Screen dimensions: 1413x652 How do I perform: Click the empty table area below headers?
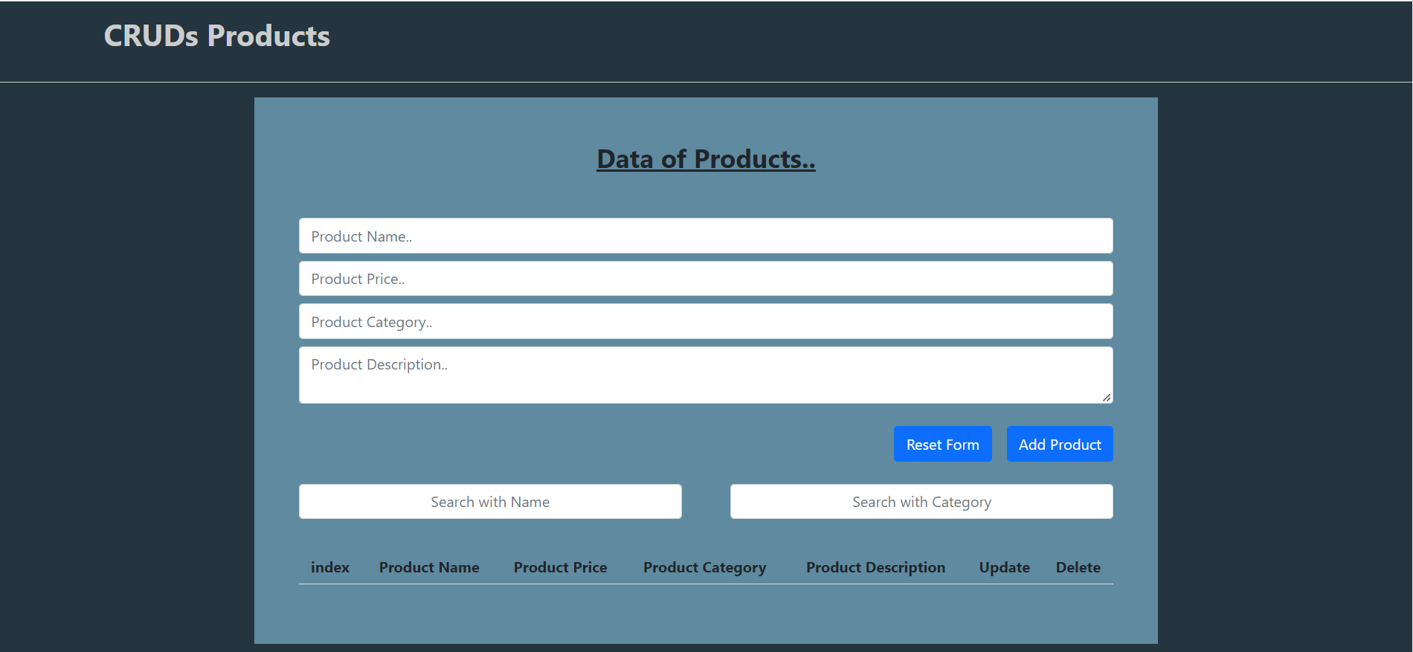tap(706, 612)
